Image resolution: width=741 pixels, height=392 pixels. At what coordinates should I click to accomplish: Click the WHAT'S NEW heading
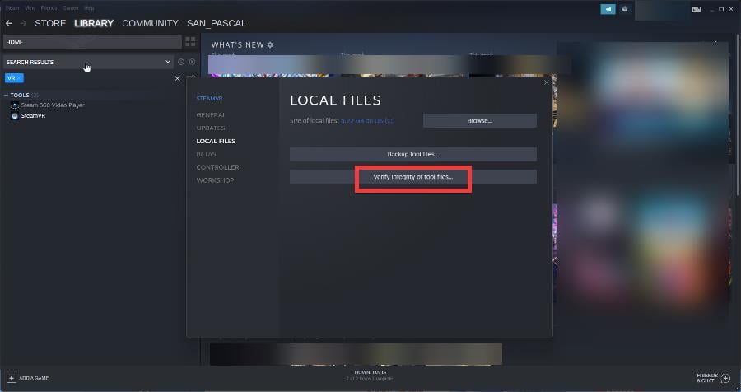pos(237,45)
